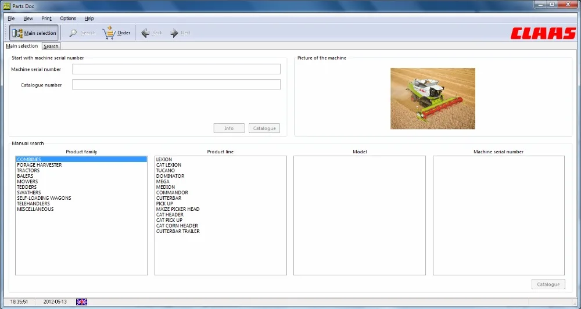Viewport: 581px width, 309px height.
Task: Click the Search magnifier toolbar icon
Action: (x=73, y=33)
